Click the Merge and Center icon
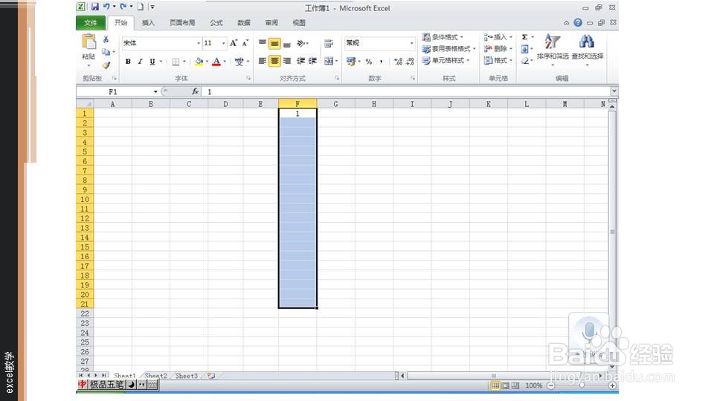Viewport: 714px width, 401px height. coord(328,61)
